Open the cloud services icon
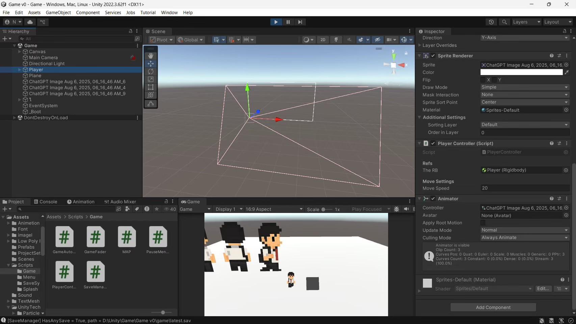This screenshot has width=576, height=324. [30, 22]
